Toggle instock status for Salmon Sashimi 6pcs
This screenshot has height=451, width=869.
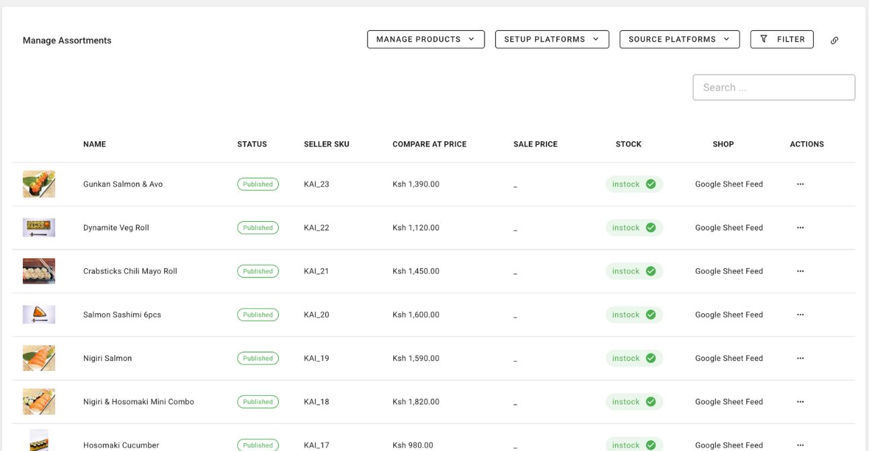click(x=634, y=315)
